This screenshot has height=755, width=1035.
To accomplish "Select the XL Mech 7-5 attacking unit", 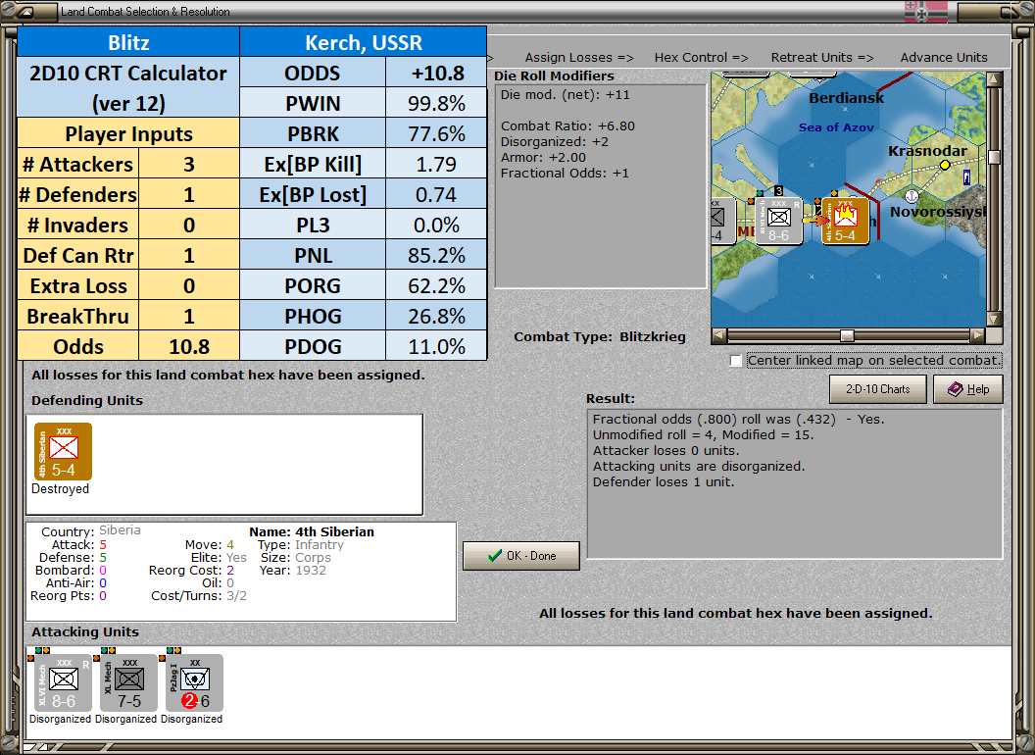I will (x=129, y=683).
